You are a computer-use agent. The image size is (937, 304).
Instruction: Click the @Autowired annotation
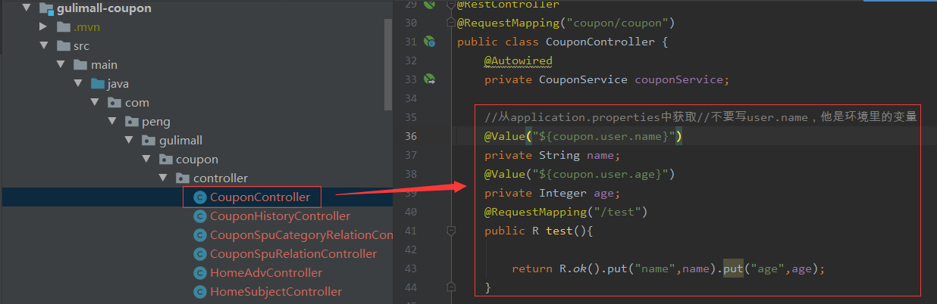[519, 60]
